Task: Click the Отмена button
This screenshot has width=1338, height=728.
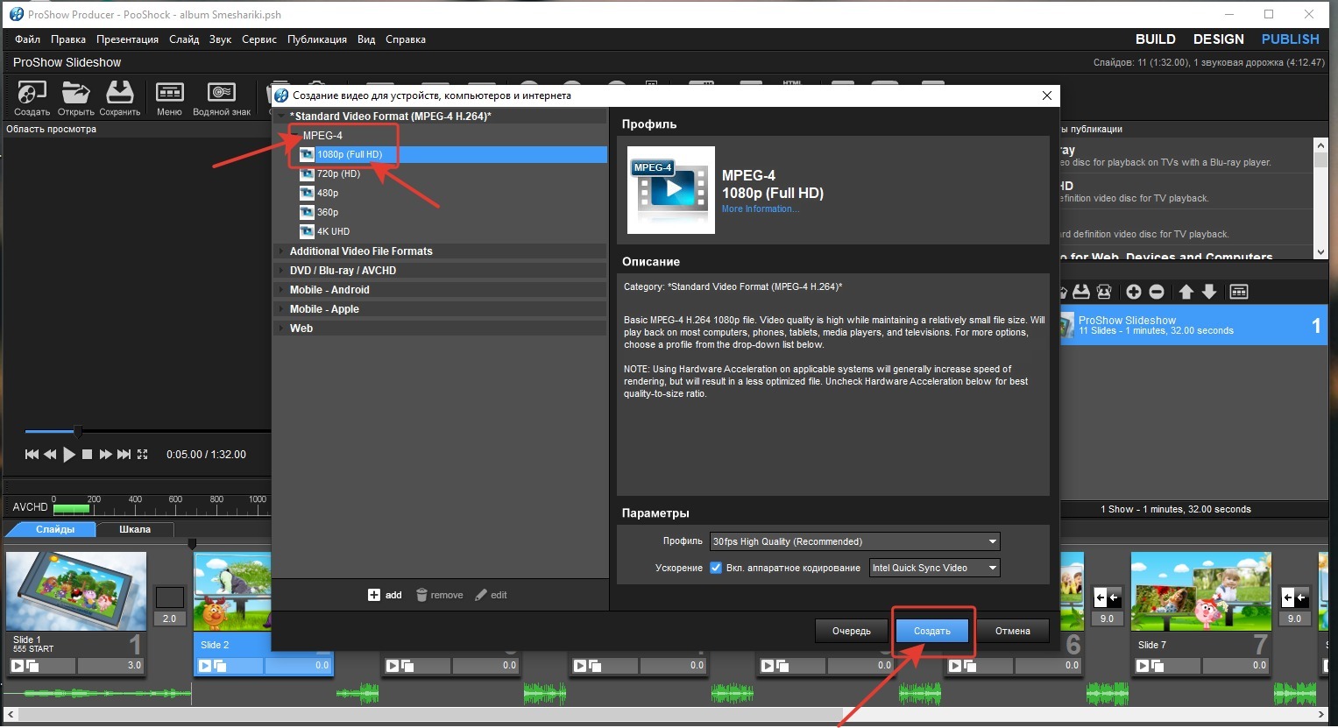Action: pyautogui.click(x=1013, y=631)
